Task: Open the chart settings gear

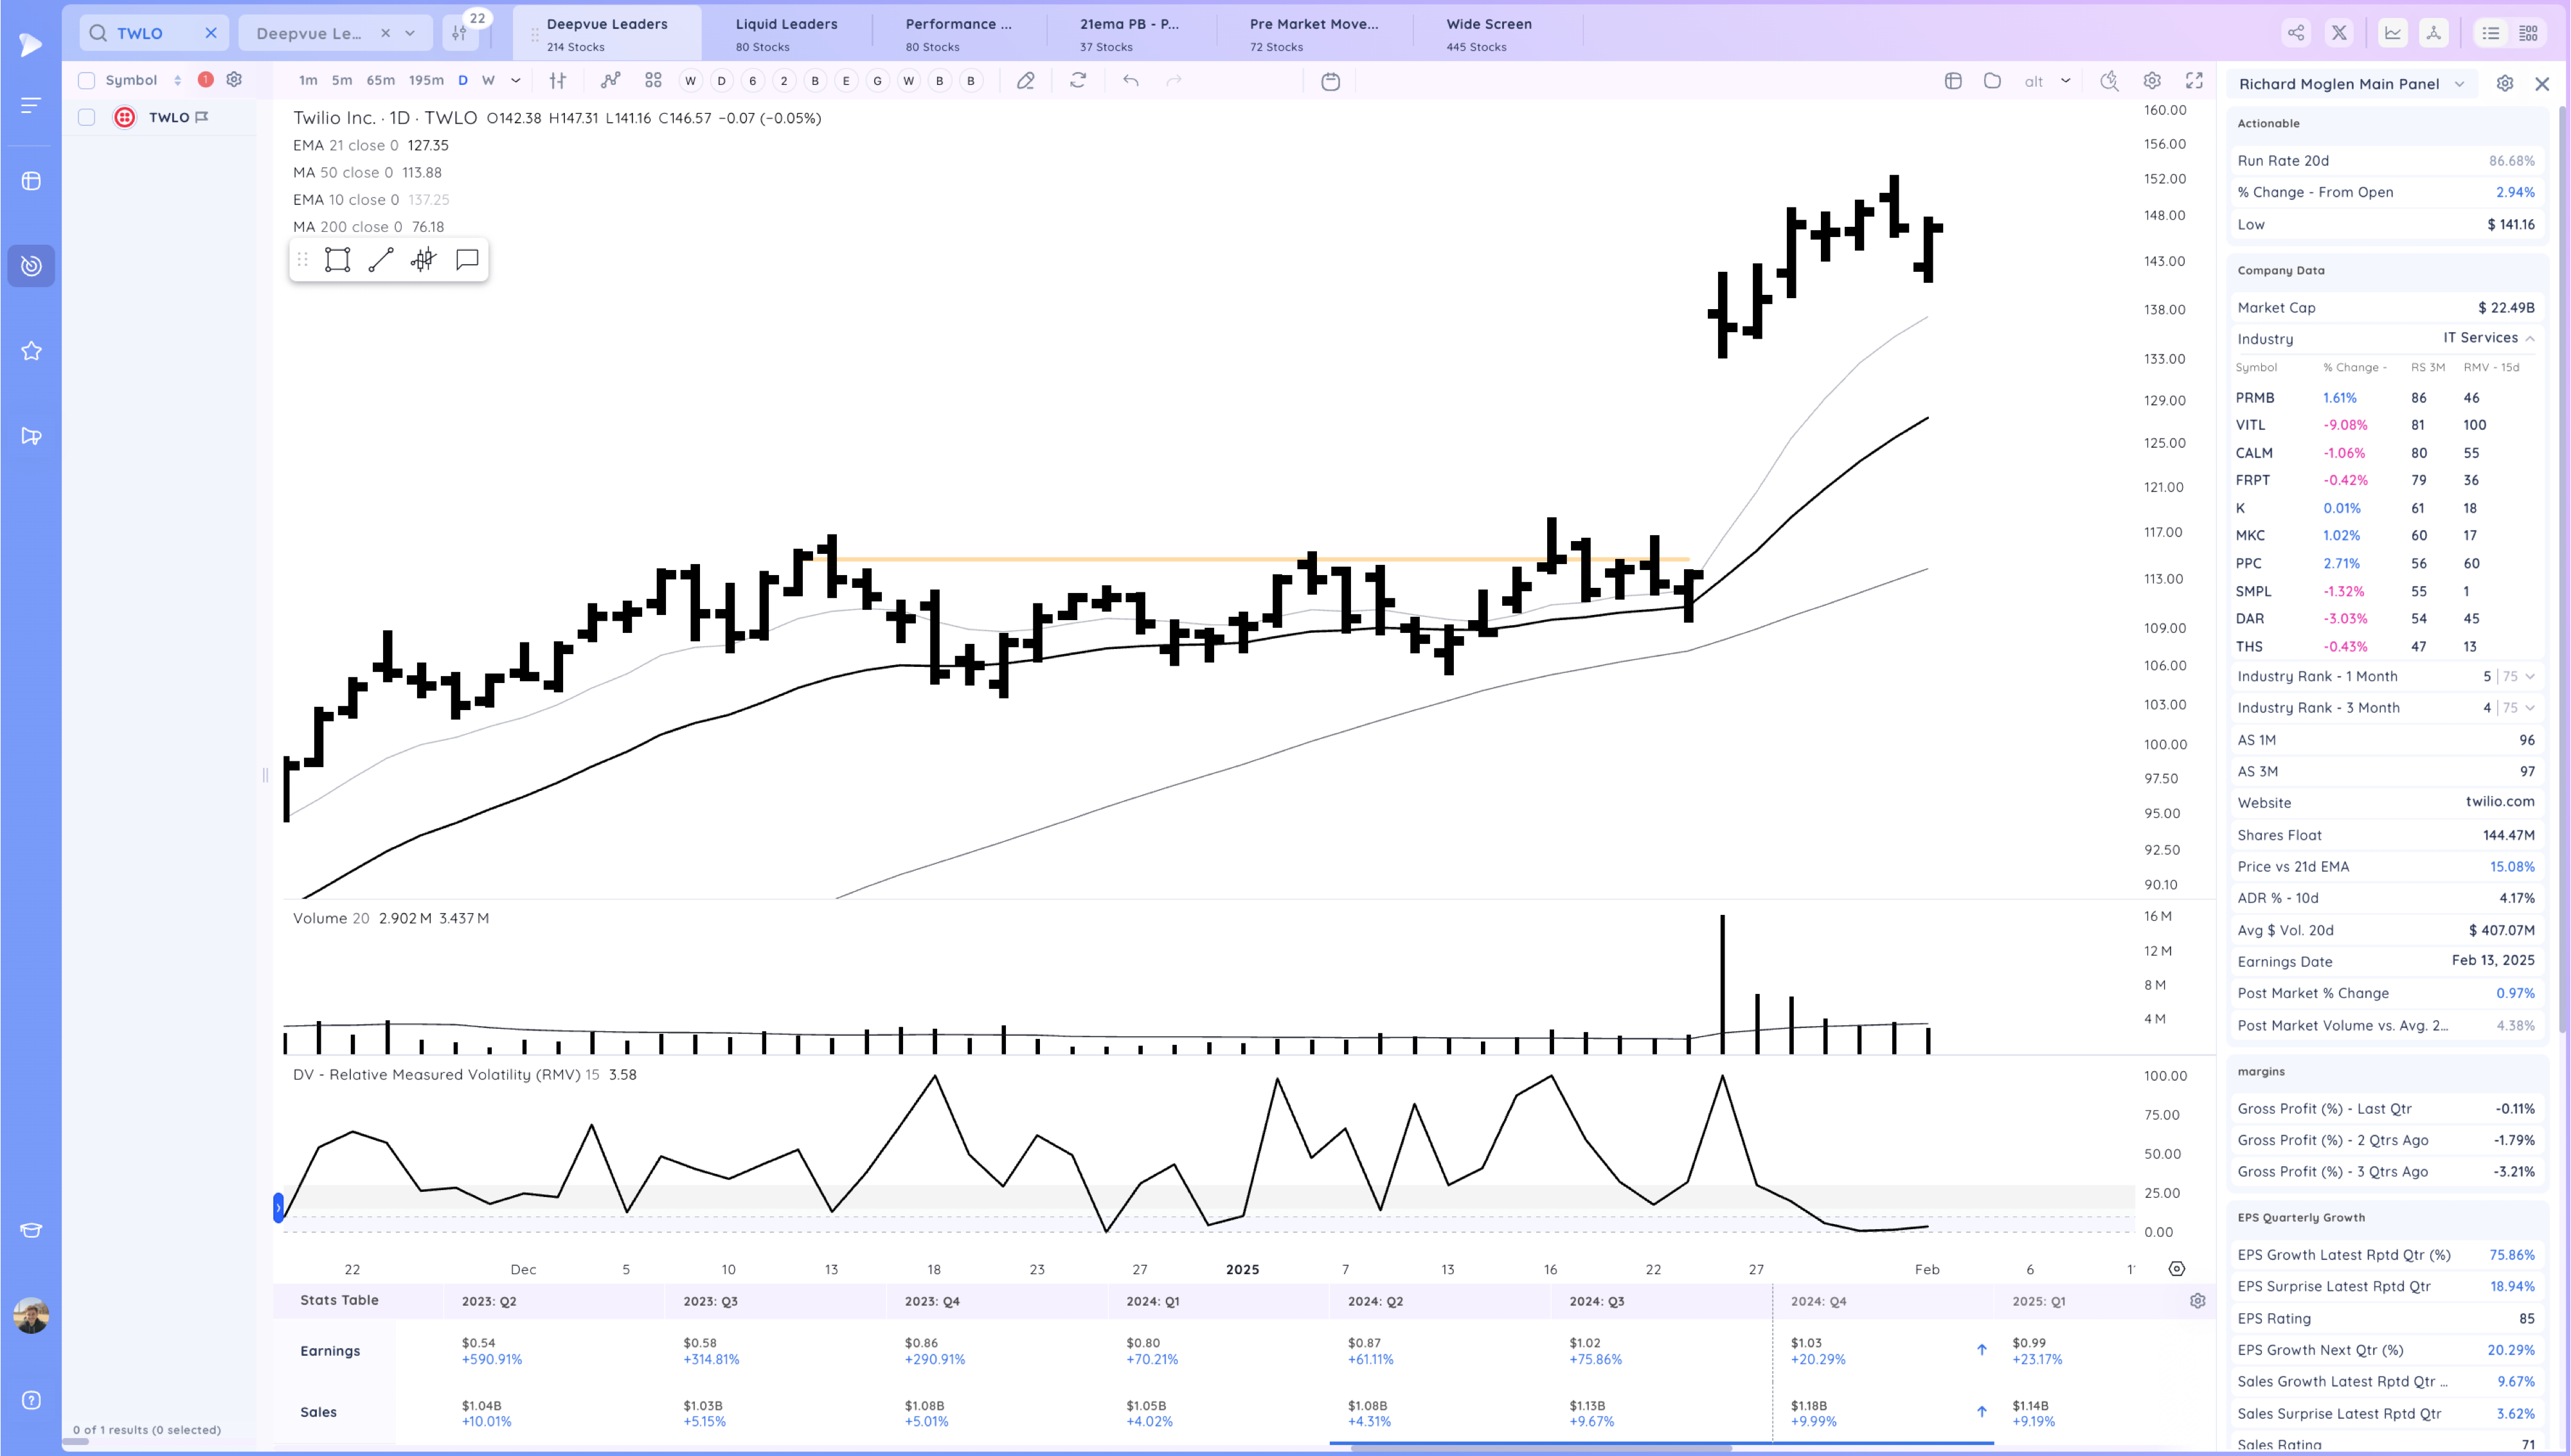Action: pyautogui.click(x=2152, y=81)
